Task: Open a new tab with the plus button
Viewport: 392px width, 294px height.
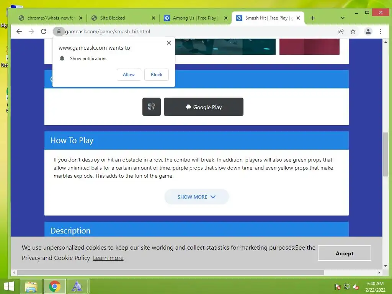Action: coord(312,18)
